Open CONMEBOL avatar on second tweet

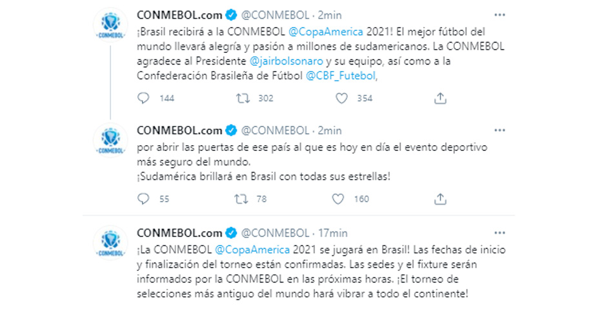coord(110,140)
